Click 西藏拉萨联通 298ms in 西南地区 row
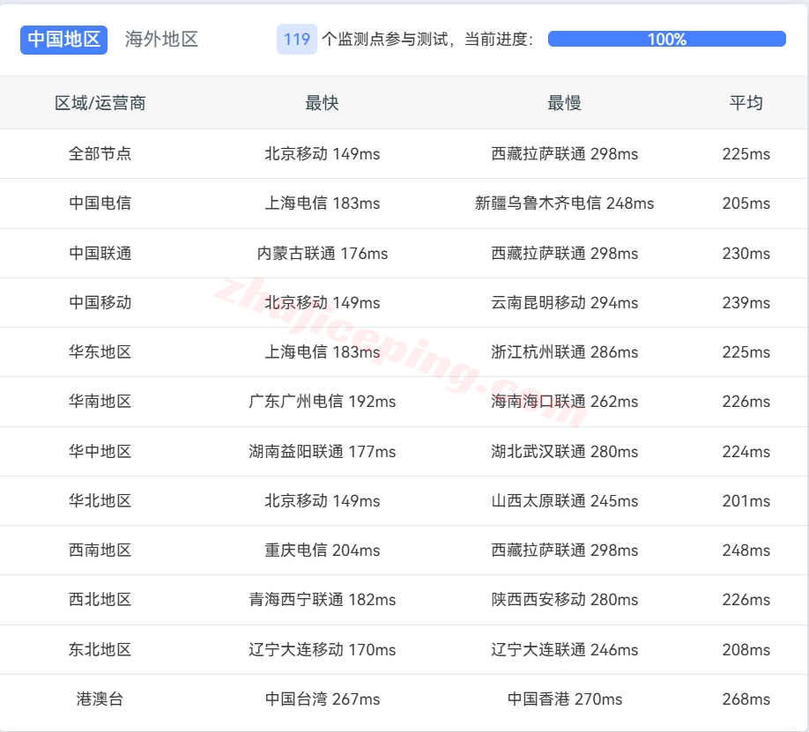The width and height of the screenshot is (809, 732). [x=564, y=551]
